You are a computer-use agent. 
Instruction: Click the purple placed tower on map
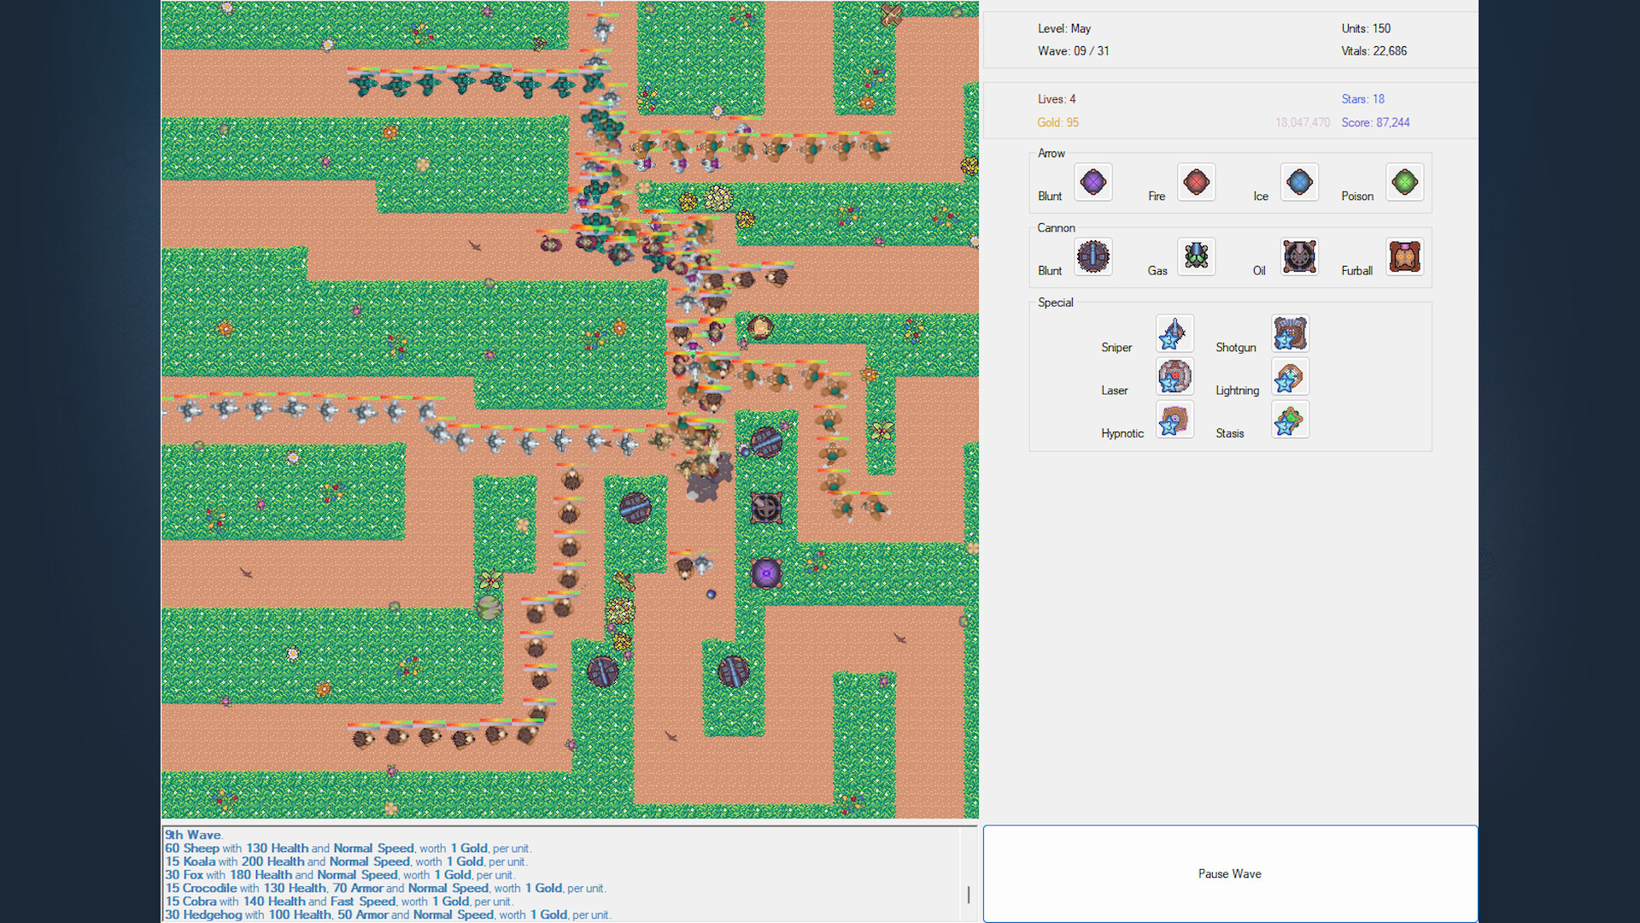(x=766, y=573)
